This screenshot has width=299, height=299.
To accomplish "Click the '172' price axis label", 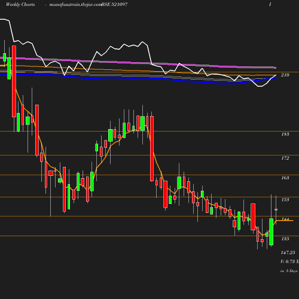I will [x=285, y=158].
